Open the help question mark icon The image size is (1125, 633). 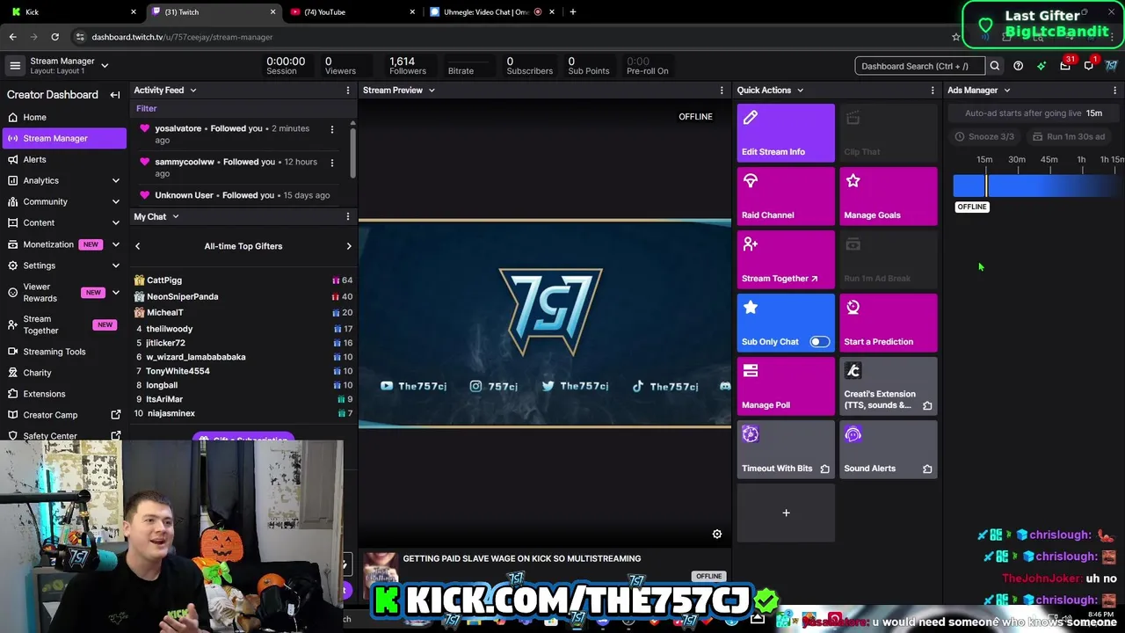pos(1018,66)
